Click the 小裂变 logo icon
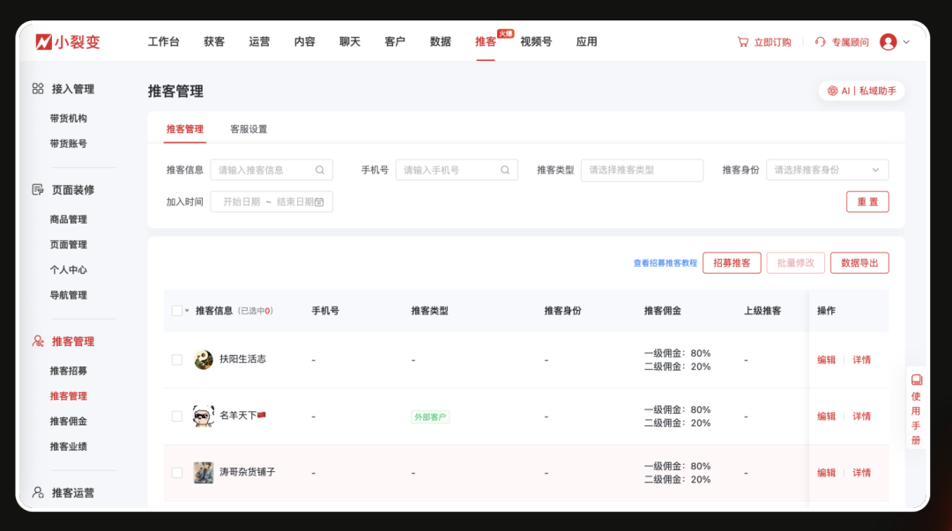952x531 pixels. (x=44, y=41)
